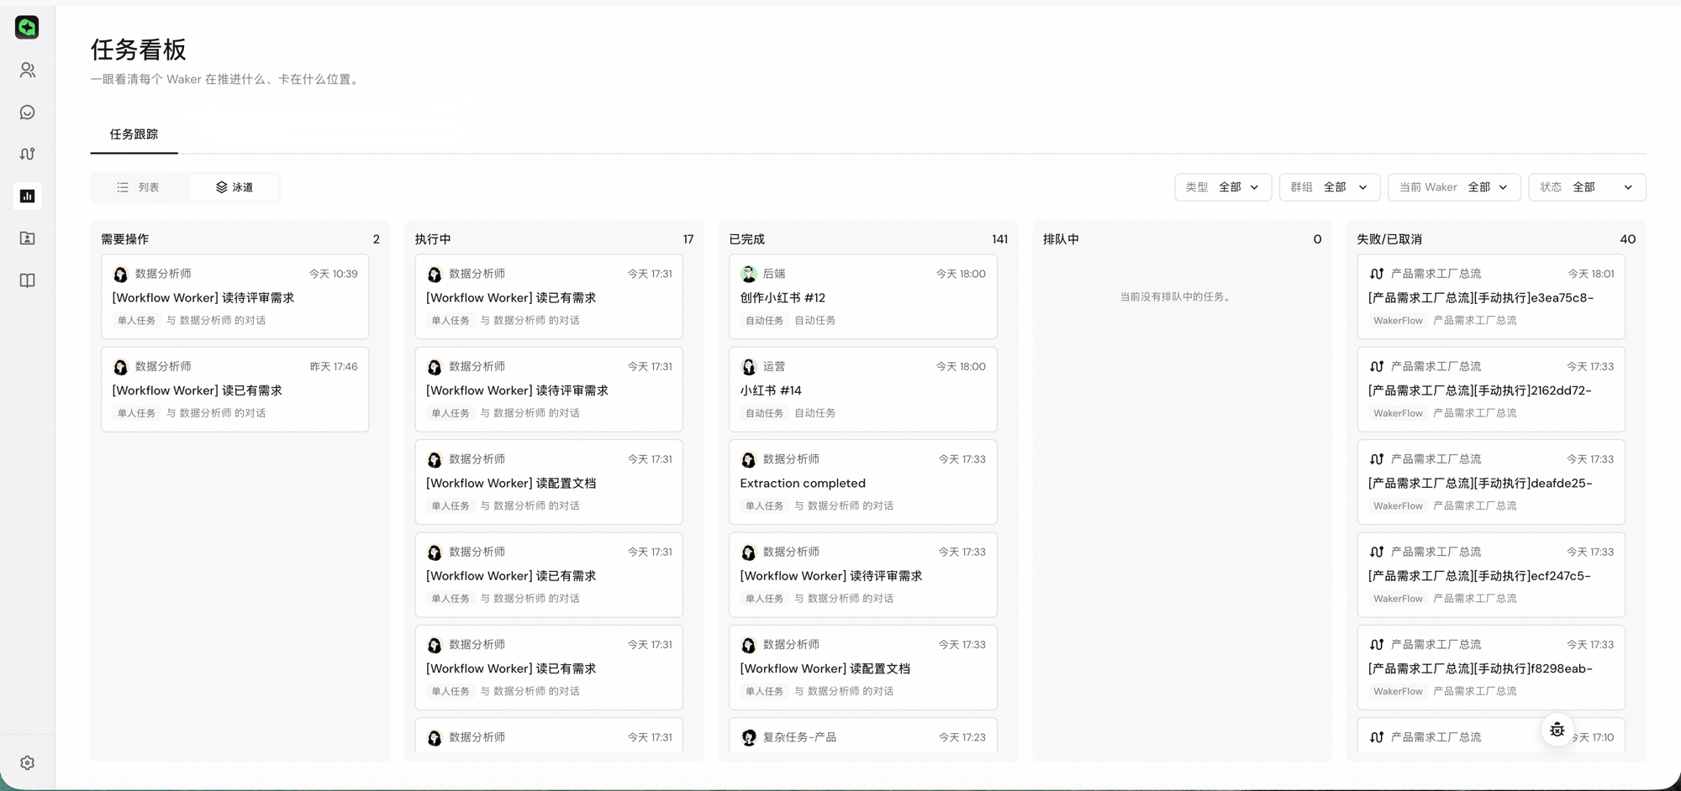Image resolution: width=1681 pixels, height=791 pixels.
Task: Open 创作小红书 #12 task card
Action: [862, 296]
